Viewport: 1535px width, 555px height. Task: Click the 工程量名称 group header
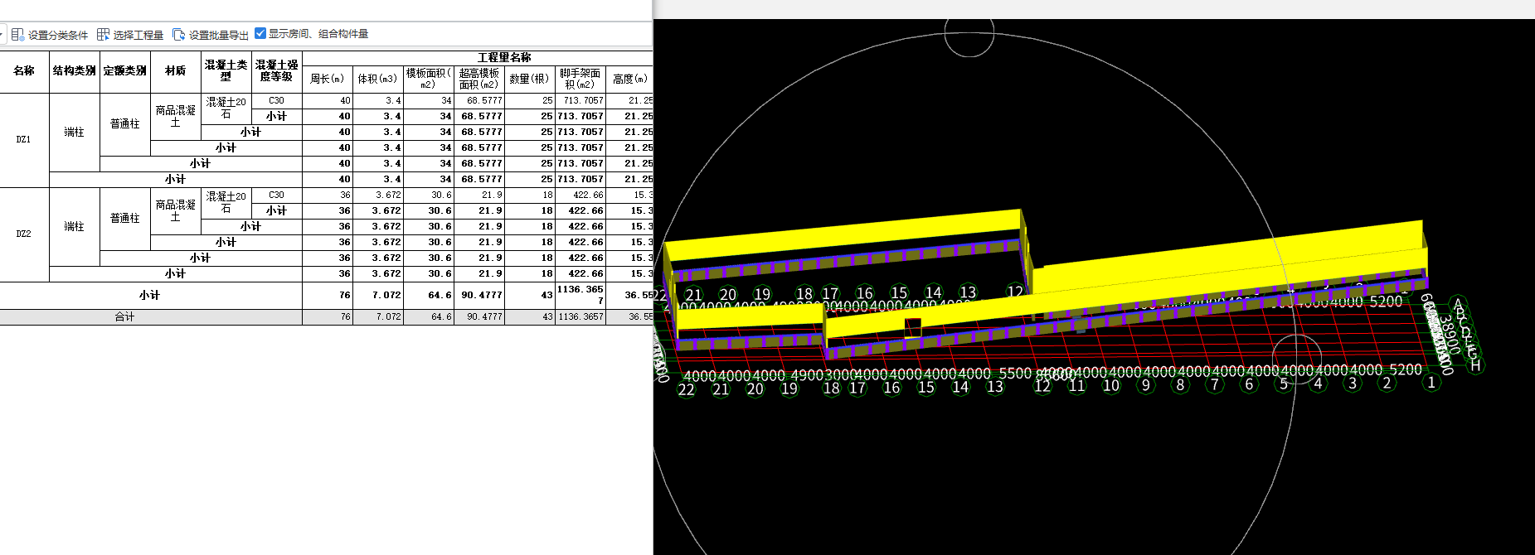point(504,58)
